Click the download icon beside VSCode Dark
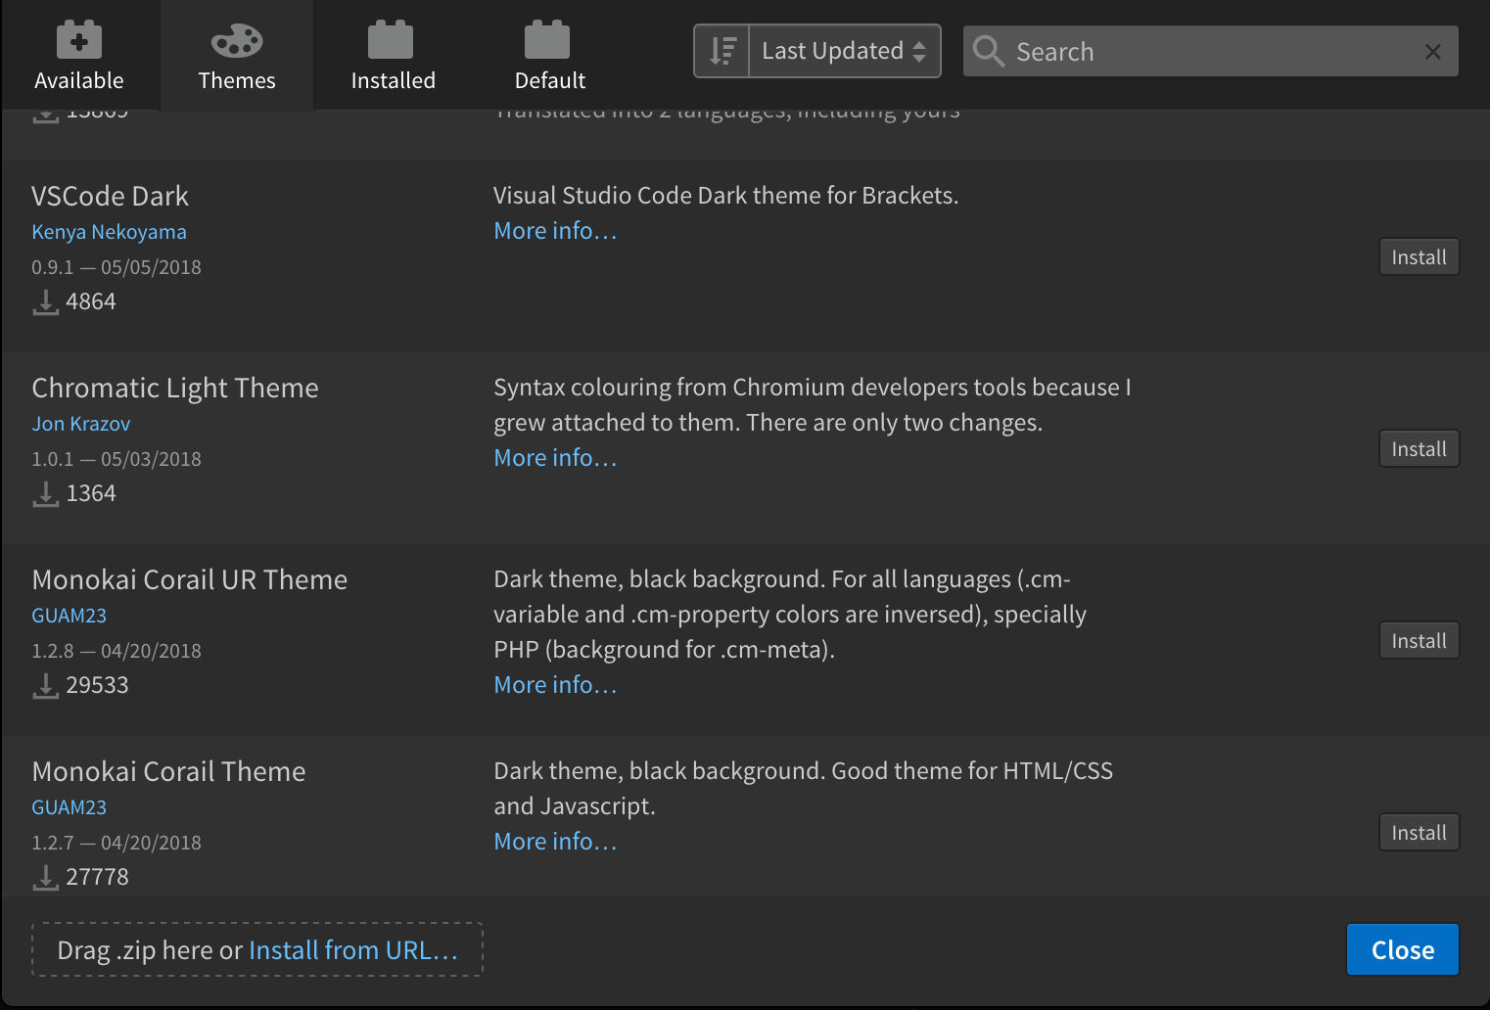The height and width of the screenshot is (1010, 1490). (44, 301)
